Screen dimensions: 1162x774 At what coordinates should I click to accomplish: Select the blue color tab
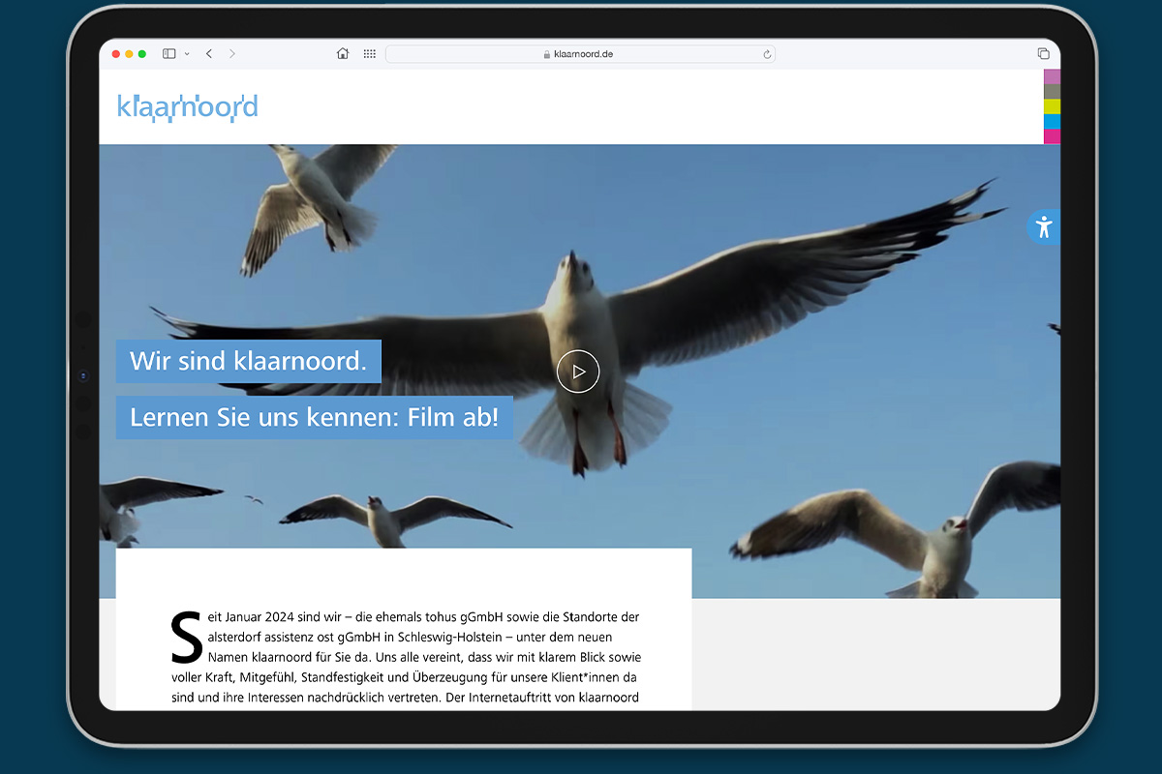pyautogui.click(x=1052, y=121)
